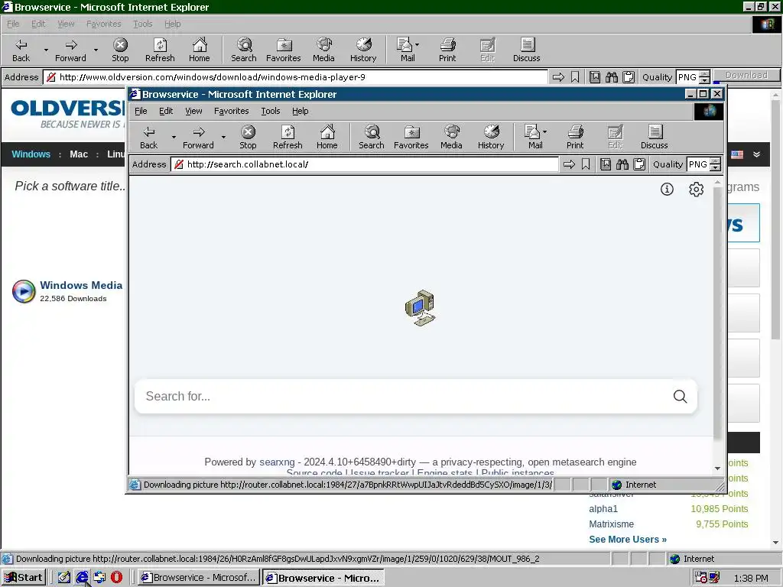Open See More Users link on Oldversion page
The height and width of the screenshot is (587, 783).
pos(628,540)
